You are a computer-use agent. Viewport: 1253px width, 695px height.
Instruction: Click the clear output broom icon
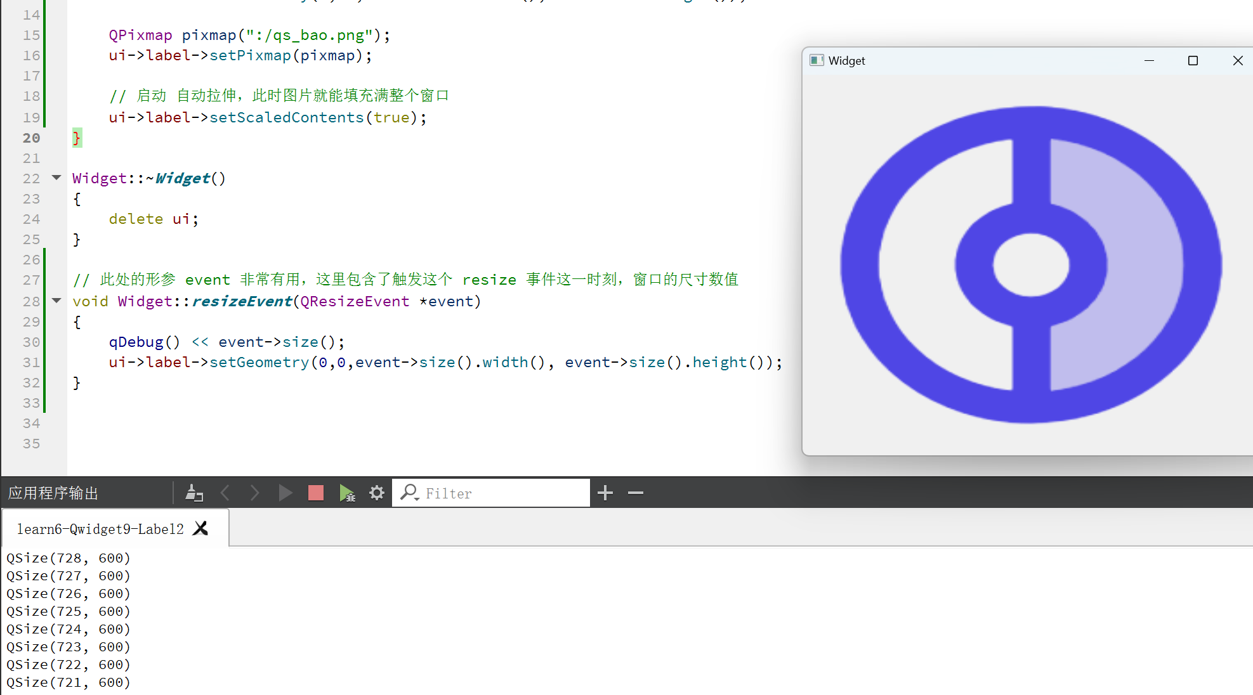tap(194, 493)
